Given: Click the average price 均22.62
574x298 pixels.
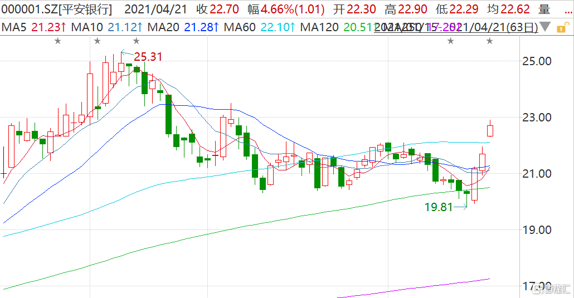Looking at the screenshot, I should (508, 9).
